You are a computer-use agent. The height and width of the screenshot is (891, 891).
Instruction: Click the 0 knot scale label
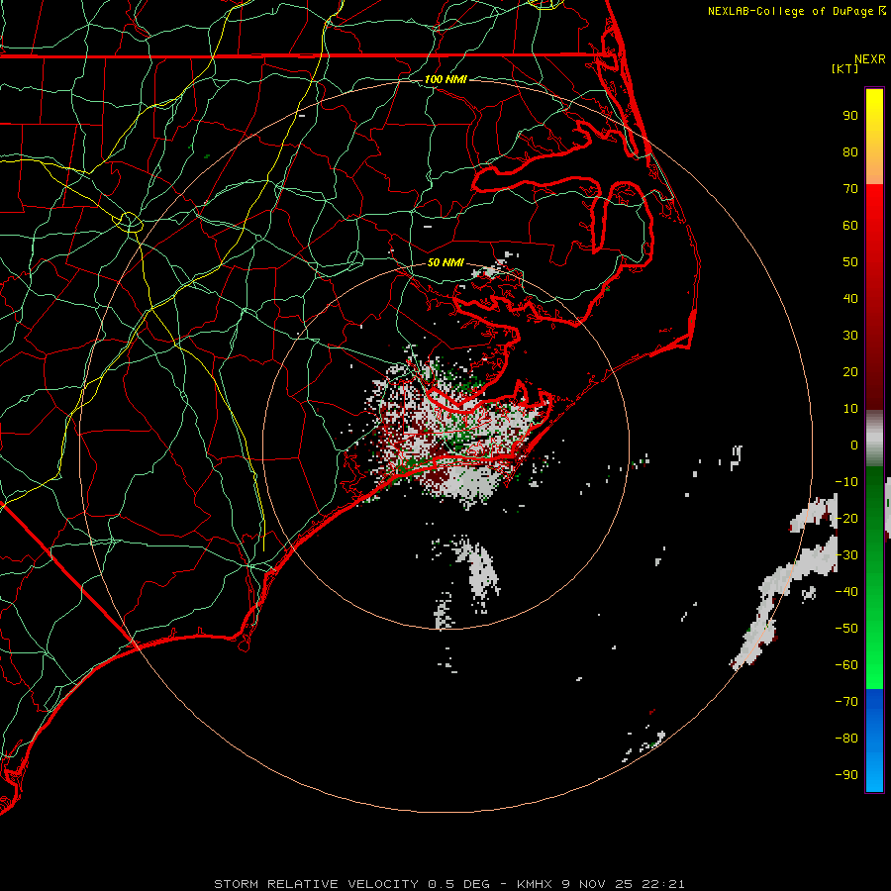pyautogui.click(x=854, y=445)
